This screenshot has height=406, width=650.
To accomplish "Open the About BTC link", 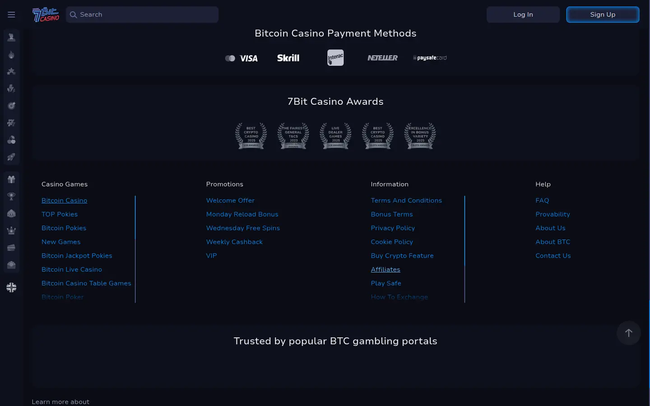I will click(x=552, y=242).
